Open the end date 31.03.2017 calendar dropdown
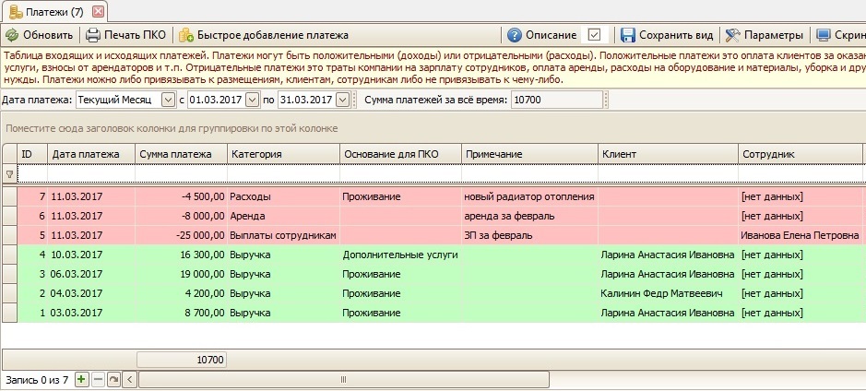Image resolution: width=866 pixels, height=391 pixels. point(342,100)
